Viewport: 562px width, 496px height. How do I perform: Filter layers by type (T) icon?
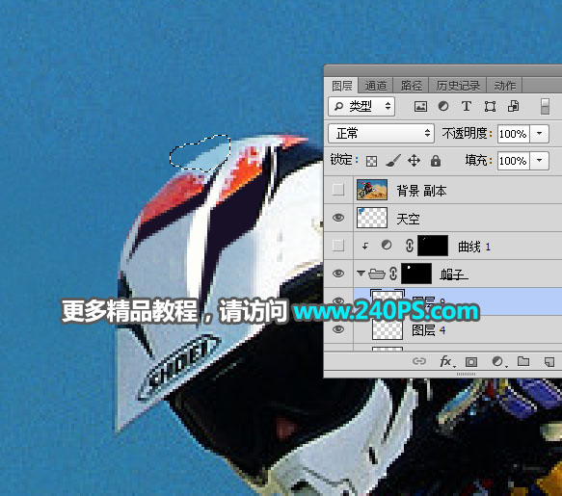[x=466, y=106]
